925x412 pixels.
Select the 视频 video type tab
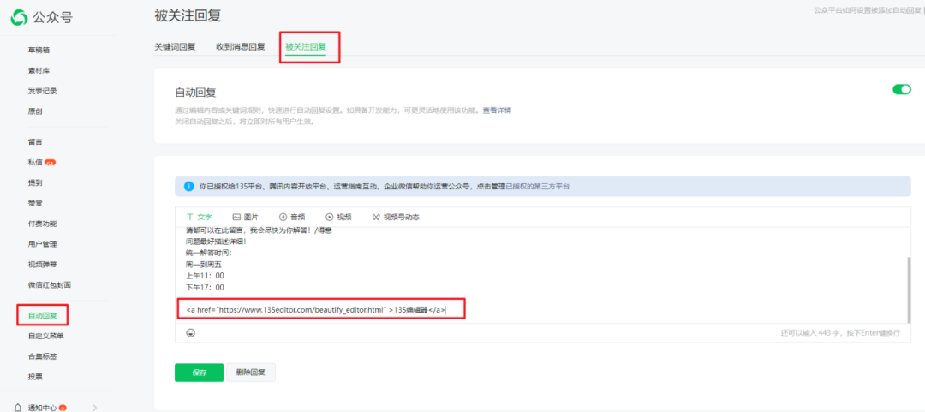338,218
